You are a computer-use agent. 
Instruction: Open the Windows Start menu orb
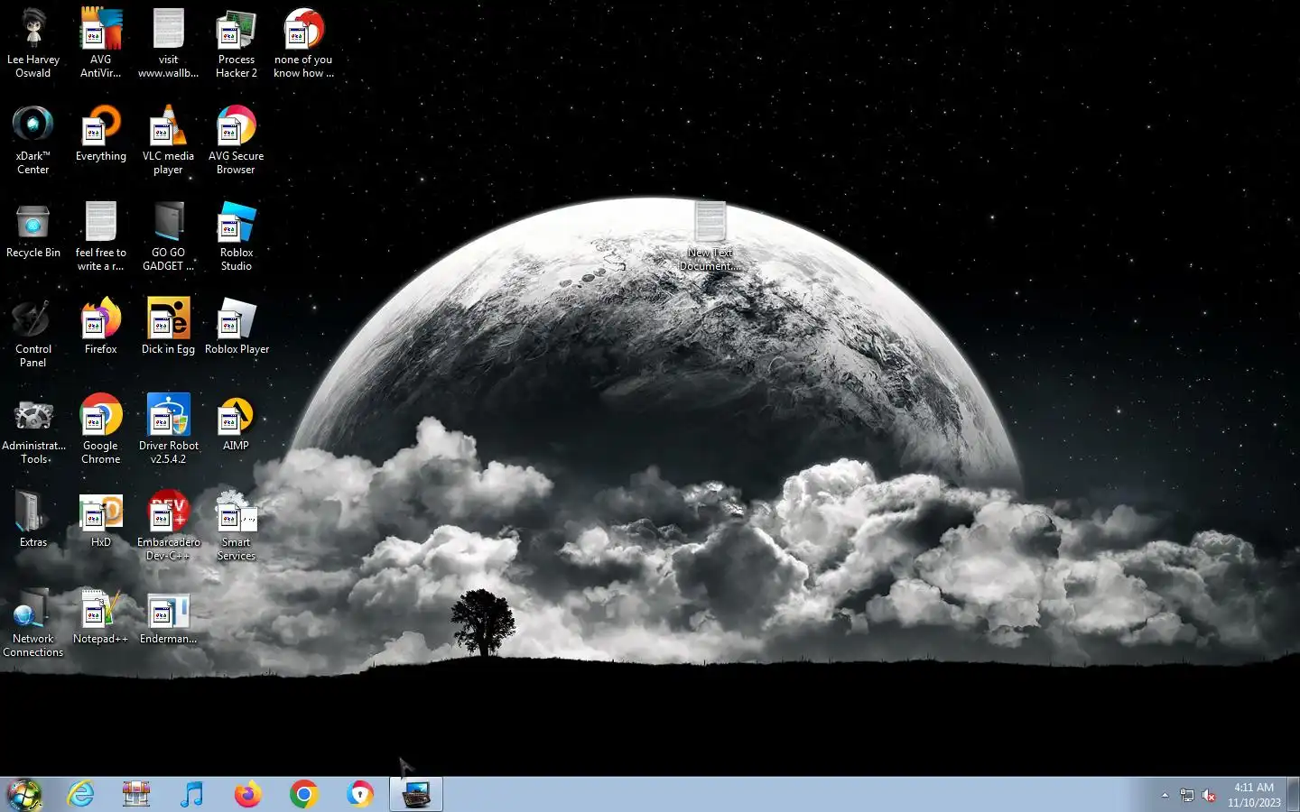click(24, 794)
